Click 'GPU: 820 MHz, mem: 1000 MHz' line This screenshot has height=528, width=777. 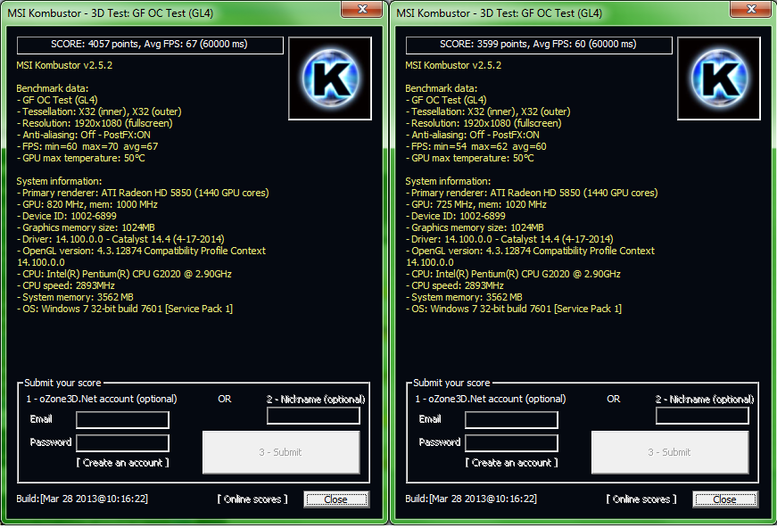(x=87, y=204)
